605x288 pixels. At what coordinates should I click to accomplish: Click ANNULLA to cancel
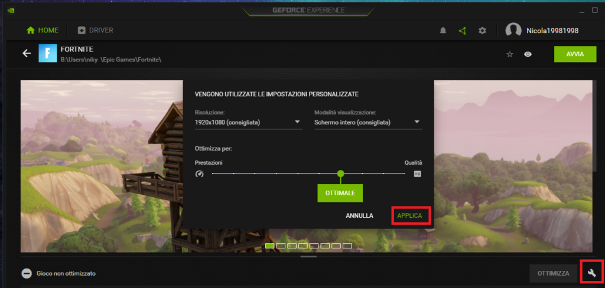point(359,216)
